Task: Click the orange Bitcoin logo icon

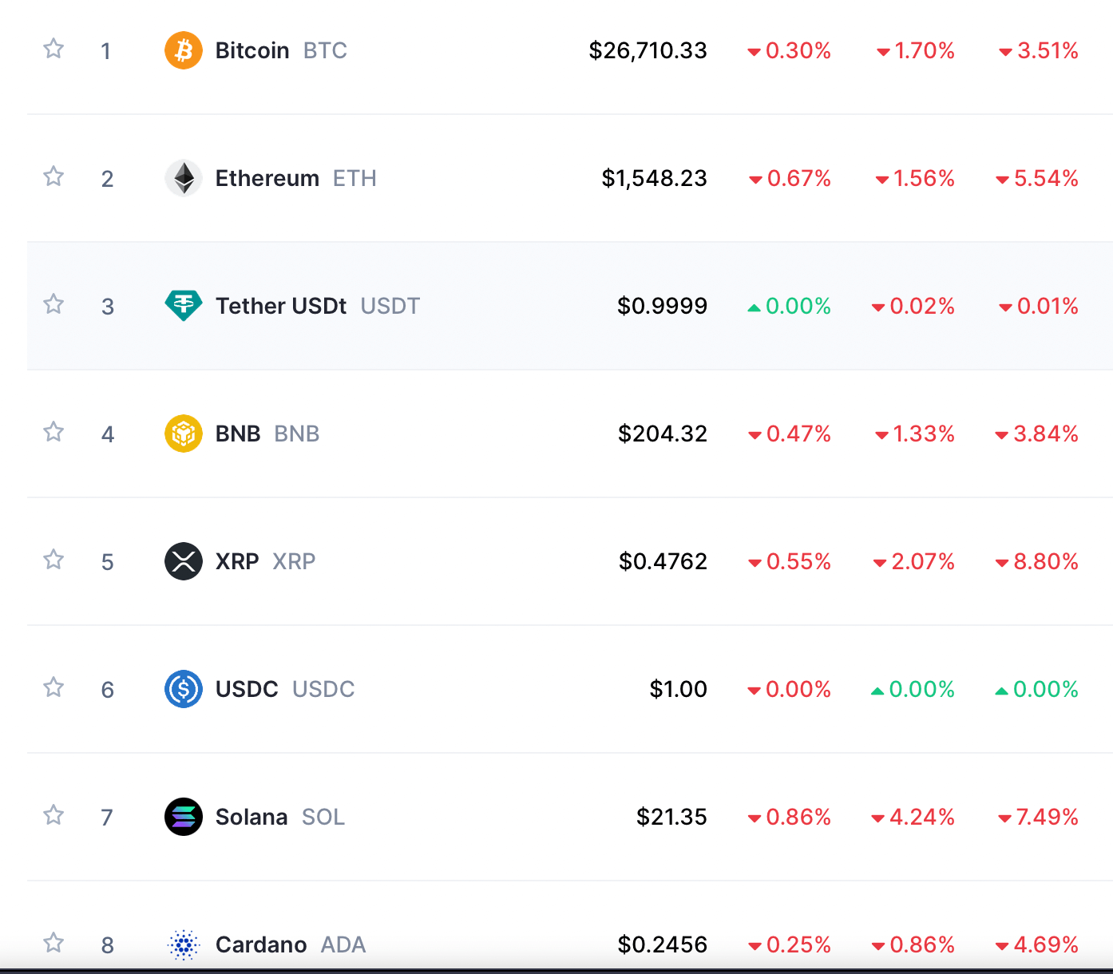Action: click(184, 50)
